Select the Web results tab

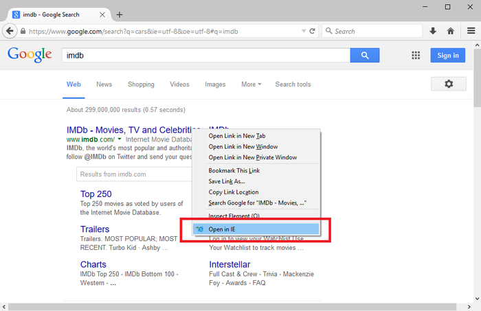point(74,84)
